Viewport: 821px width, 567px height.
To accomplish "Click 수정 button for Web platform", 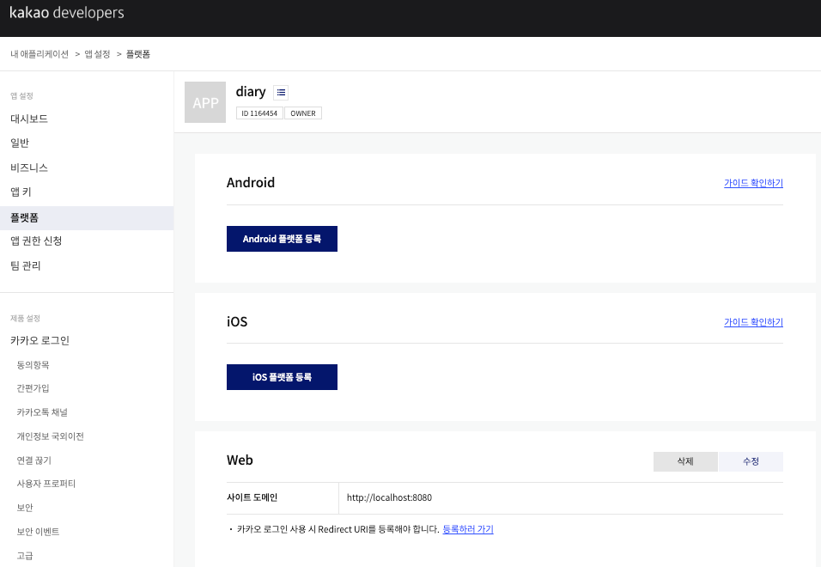I will click(x=751, y=461).
